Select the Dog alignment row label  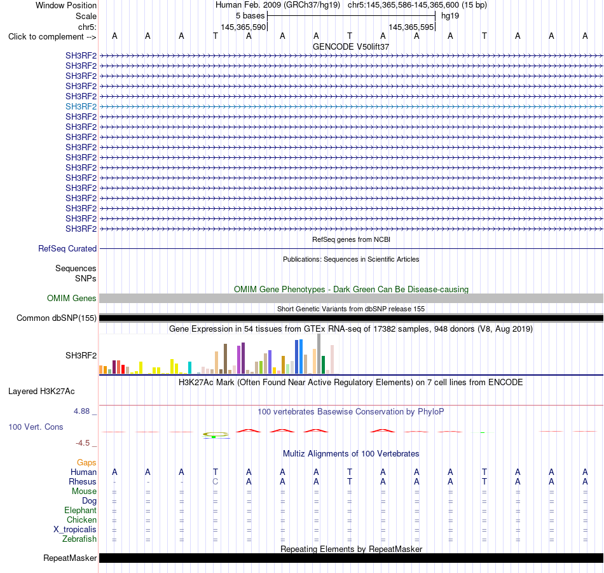89,501
